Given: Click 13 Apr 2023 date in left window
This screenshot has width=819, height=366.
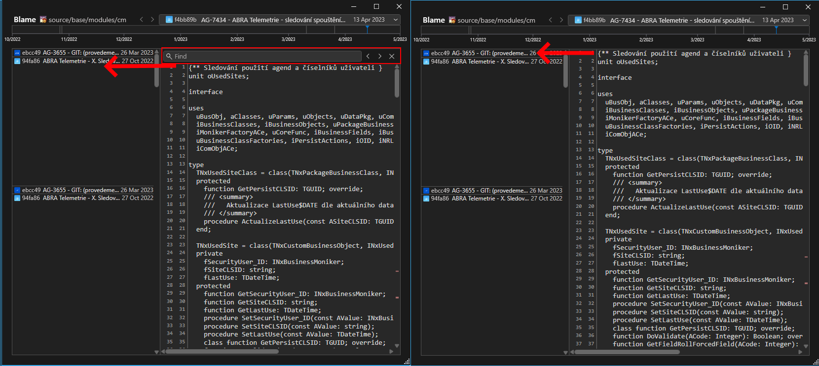Looking at the screenshot, I should tap(369, 20).
